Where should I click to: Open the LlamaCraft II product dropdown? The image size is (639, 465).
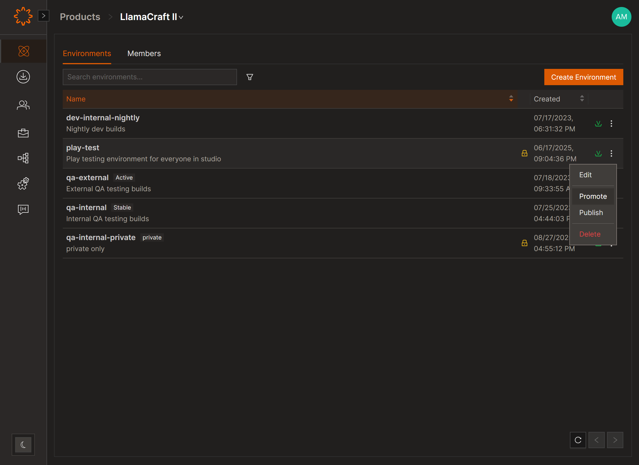(152, 17)
